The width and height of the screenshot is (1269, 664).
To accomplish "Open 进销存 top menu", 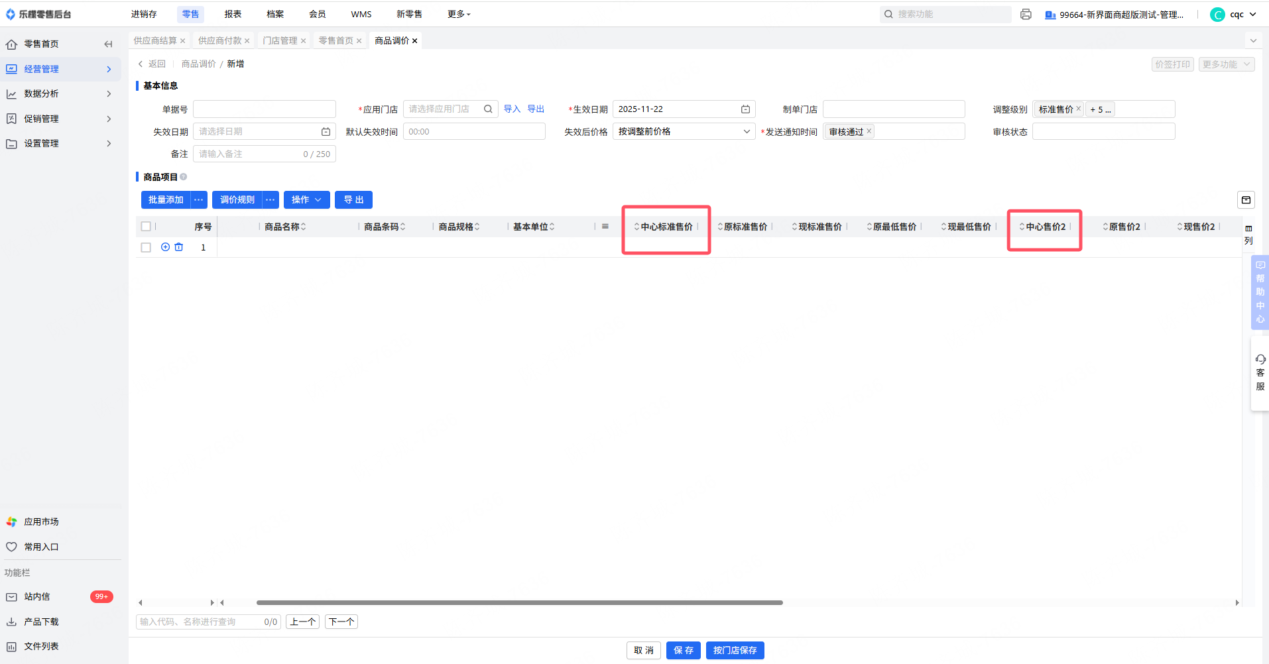I will click(x=144, y=14).
